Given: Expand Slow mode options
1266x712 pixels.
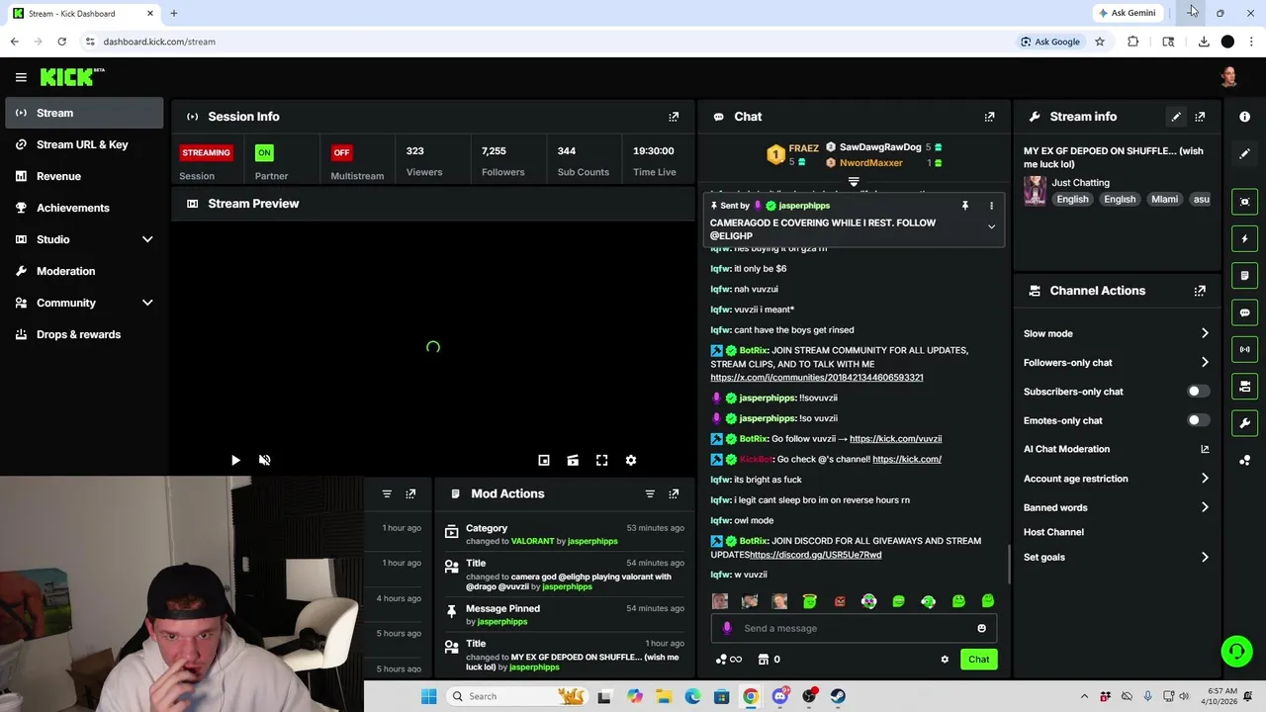Looking at the screenshot, I should (x=1205, y=333).
